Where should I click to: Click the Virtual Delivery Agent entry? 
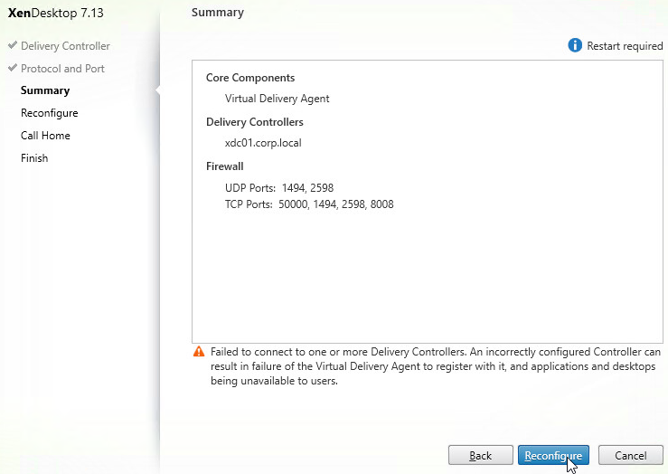277,99
